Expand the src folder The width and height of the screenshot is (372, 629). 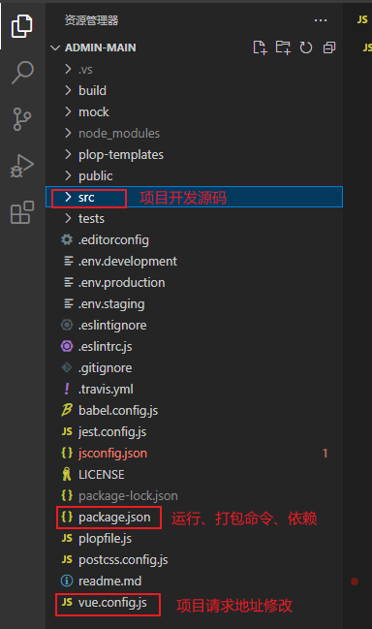tap(194, 197)
